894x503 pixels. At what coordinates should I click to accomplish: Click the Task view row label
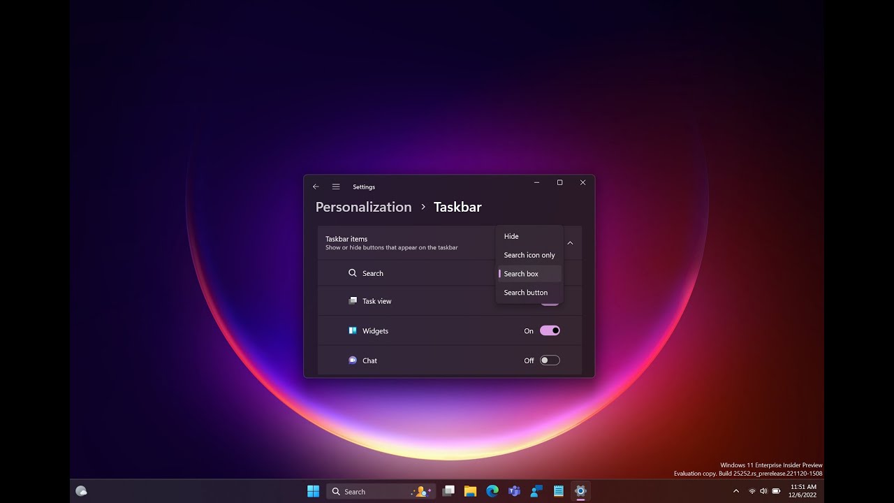[x=376, y=301]
